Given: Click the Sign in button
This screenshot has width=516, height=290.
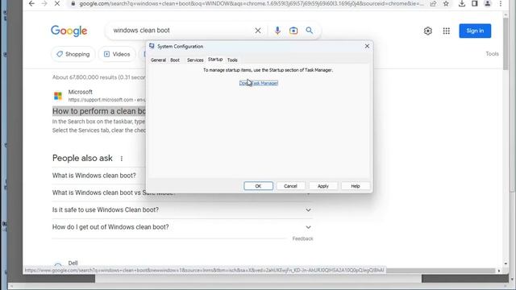Looking at the screenshot, I should coord(475,31).
